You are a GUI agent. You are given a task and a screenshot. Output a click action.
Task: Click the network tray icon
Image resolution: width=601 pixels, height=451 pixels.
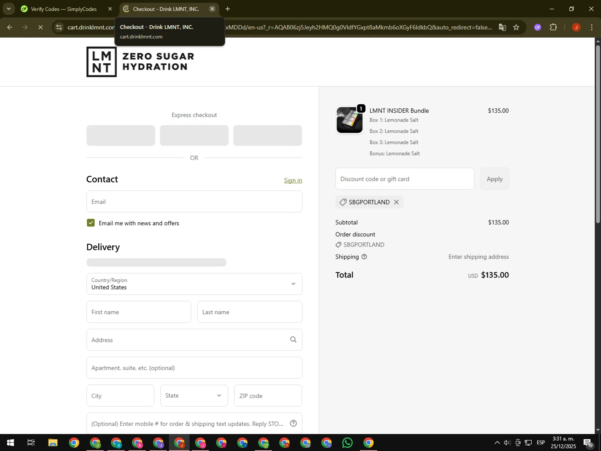click(528, 443)
